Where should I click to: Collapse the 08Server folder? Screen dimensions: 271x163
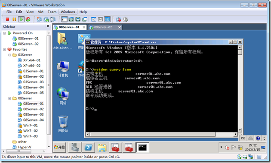(x=9, y=98)
